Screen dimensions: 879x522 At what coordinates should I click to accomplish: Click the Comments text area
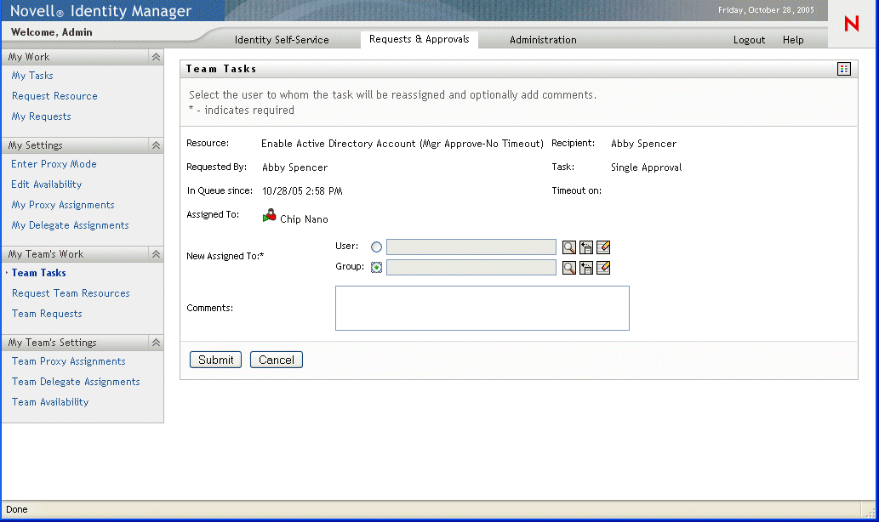(x=482, y=308)
